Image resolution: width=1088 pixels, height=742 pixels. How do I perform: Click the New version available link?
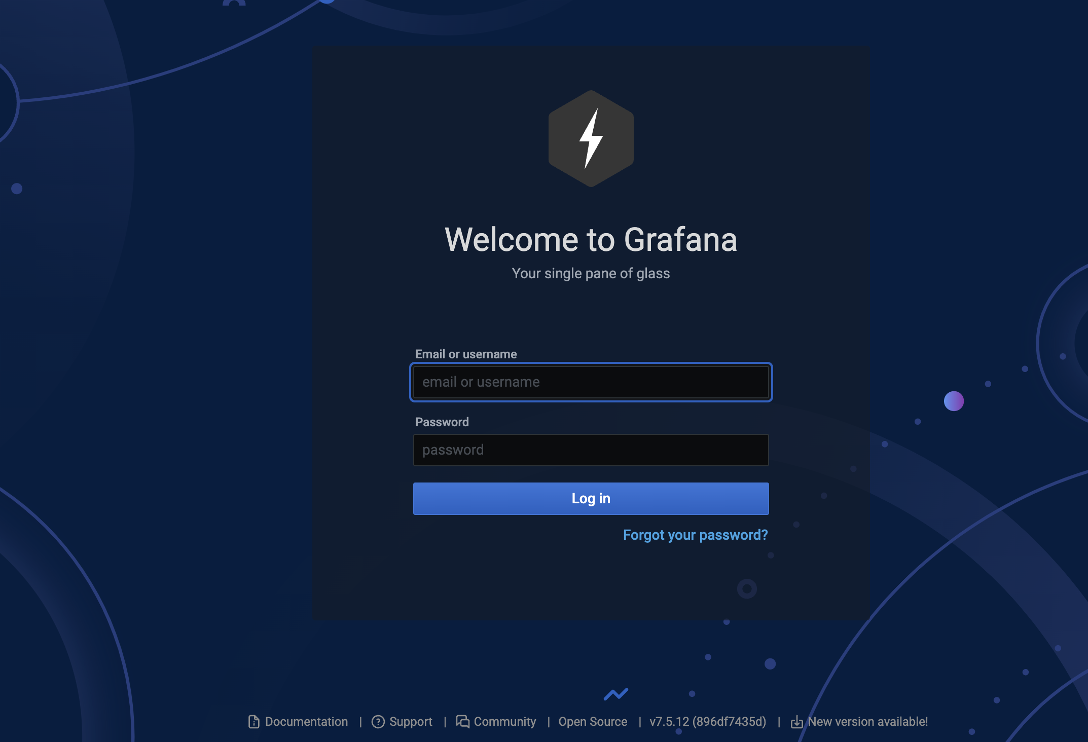tap(867, 722)
